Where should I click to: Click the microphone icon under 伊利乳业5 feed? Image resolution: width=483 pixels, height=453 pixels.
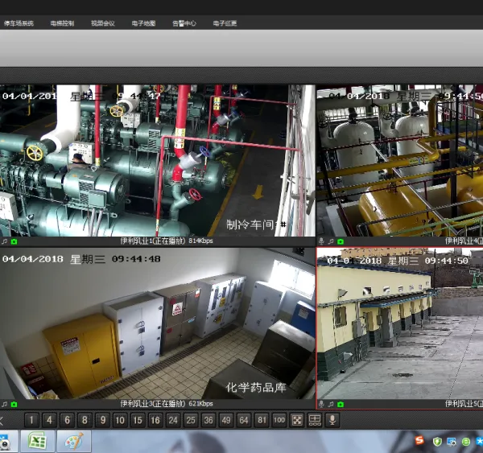pos(321,404)
